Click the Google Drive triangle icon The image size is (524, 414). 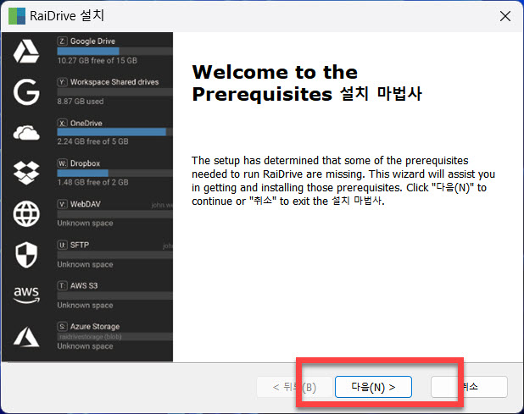(x=26, y=51)
